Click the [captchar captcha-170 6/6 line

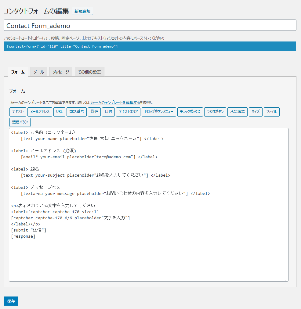click(71, 218)
